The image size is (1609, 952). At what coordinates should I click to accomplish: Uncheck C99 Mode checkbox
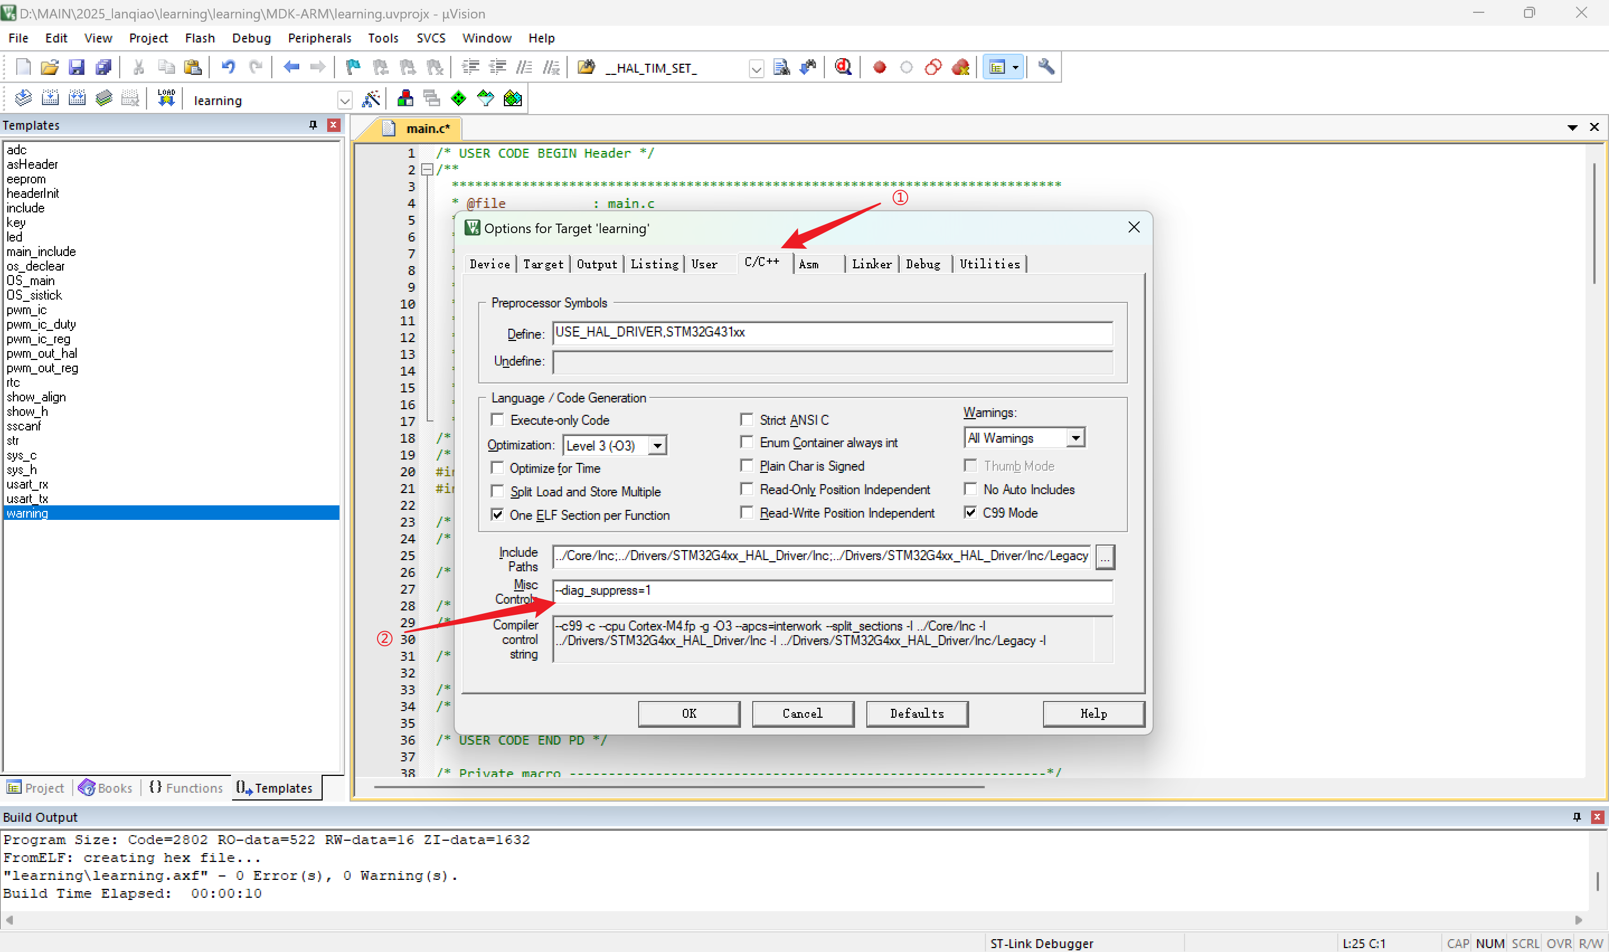pyautogui.click(x=970, y=512)
